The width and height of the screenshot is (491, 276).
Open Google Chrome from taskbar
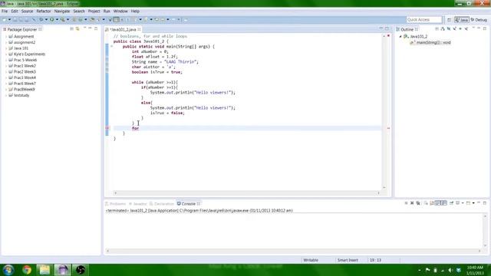click(x=27, y=270)
